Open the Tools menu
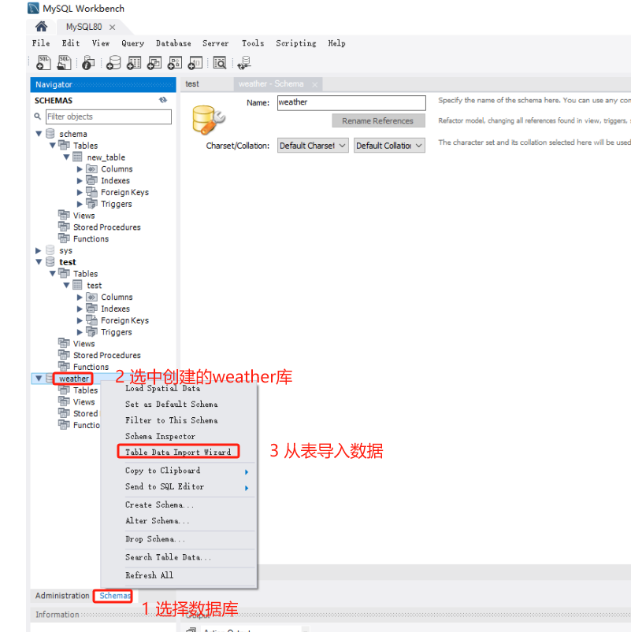631x632 pixels. point(253,43)
